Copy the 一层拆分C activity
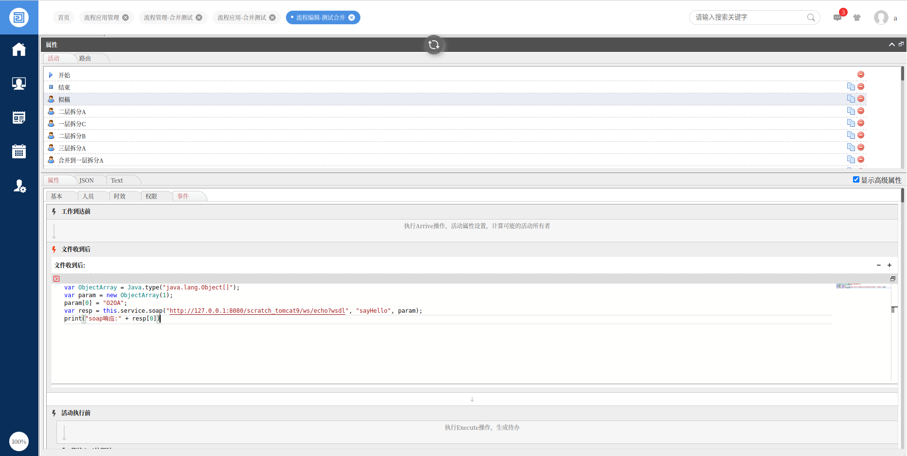 click(851, 123)
